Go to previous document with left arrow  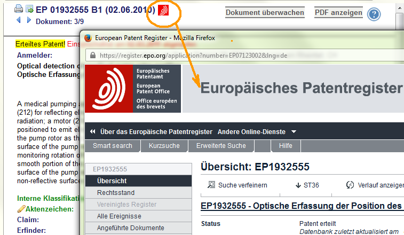coord(18,20)
